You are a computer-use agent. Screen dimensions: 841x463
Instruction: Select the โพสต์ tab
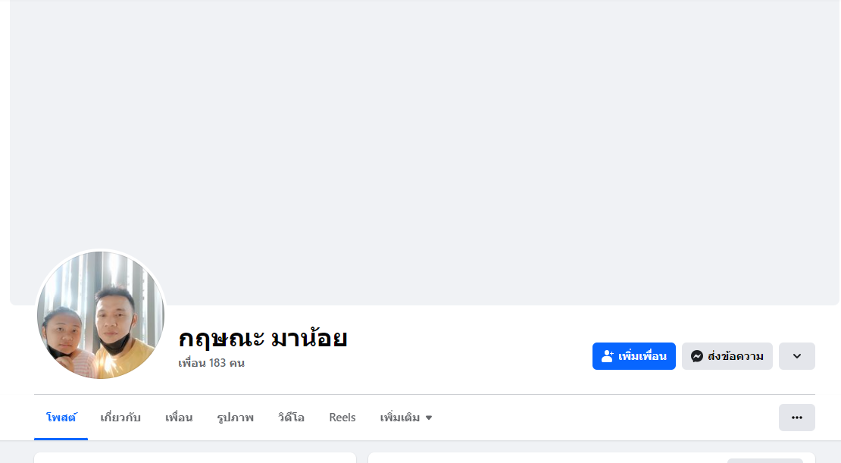tap(61, 418)
